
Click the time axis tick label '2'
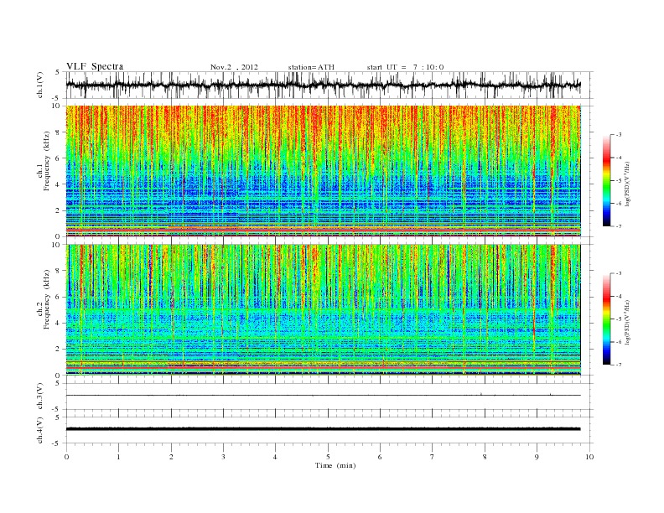171,457
